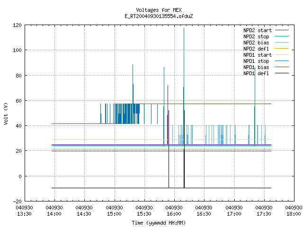Click the yellow NPD1 start legend line

coord(282,55)
